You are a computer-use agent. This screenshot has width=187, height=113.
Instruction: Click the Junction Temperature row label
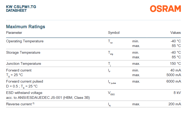pyautogui.click(x=23, y=64)
